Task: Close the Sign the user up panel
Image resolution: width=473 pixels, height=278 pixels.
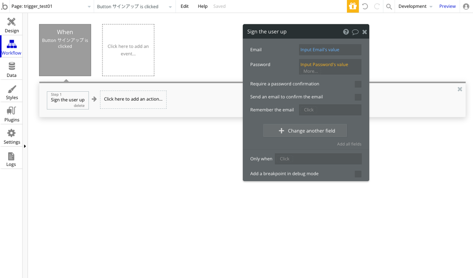Action: (365, 32)
